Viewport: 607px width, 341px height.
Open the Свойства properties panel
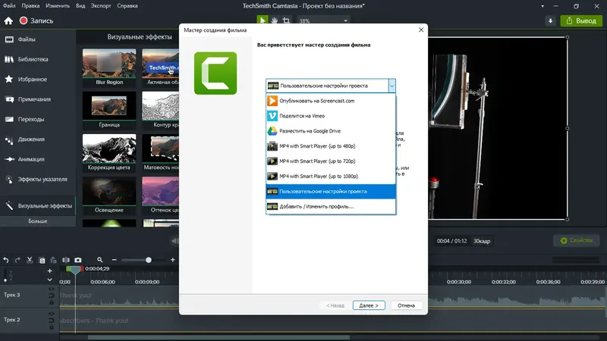coord(576,240)
